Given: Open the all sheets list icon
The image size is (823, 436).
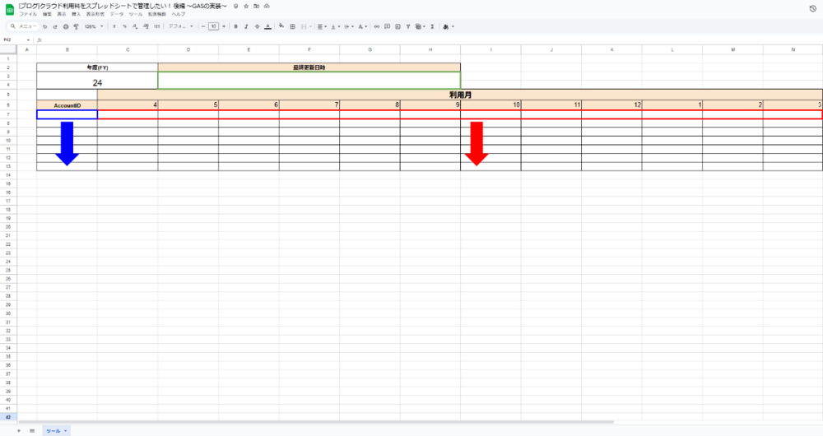Looking at the screenshot, I should click(32, 431).
